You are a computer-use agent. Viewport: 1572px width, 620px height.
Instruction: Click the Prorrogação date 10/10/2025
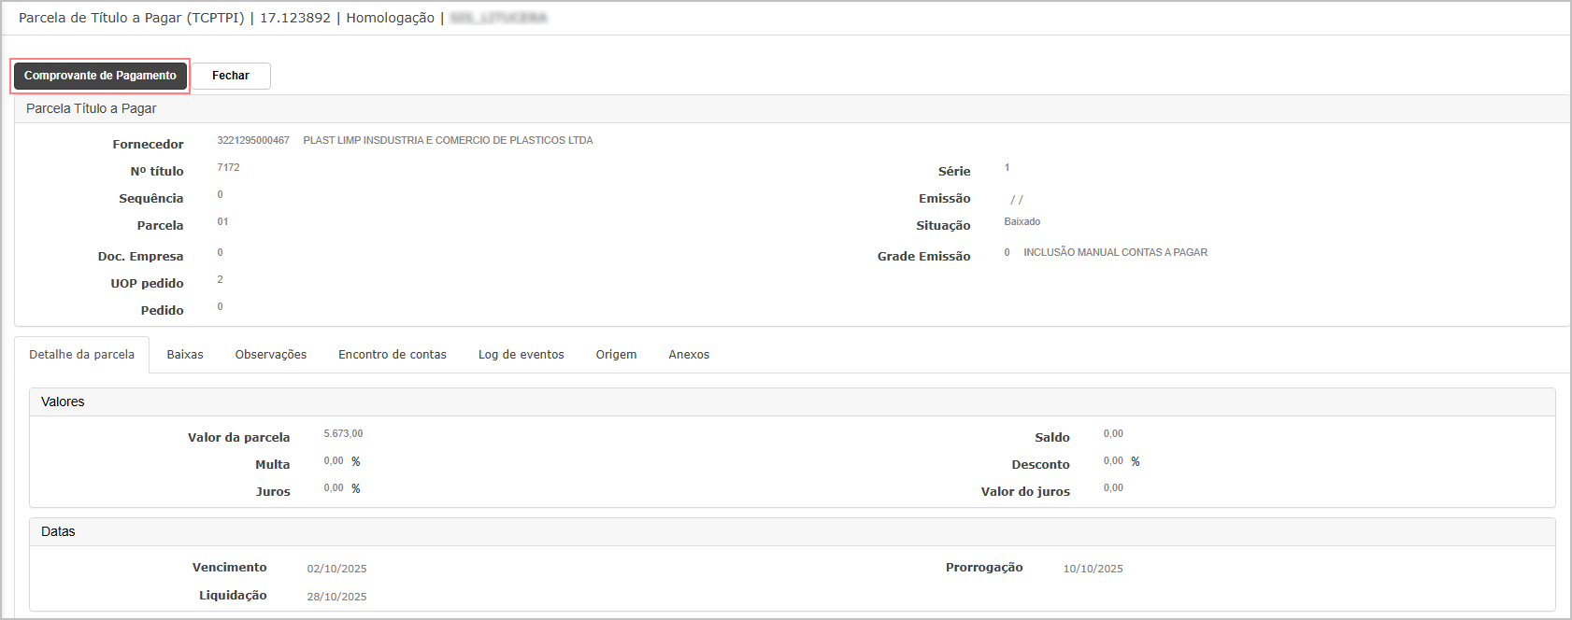pyautogui.click(x=1093, y=569)
